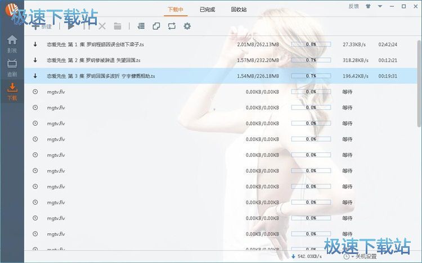Click the down arrow icon of the 第 3 集 row
Screen dimensions: 422x263
coord(35,76)
